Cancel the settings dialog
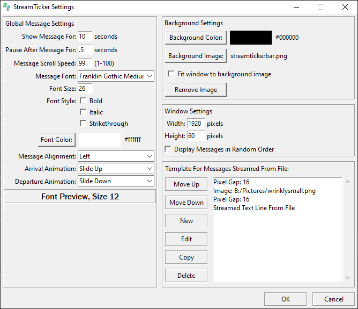Image resolution: width=358 pixels, height=309 pixels. click(x=333, y=299)
